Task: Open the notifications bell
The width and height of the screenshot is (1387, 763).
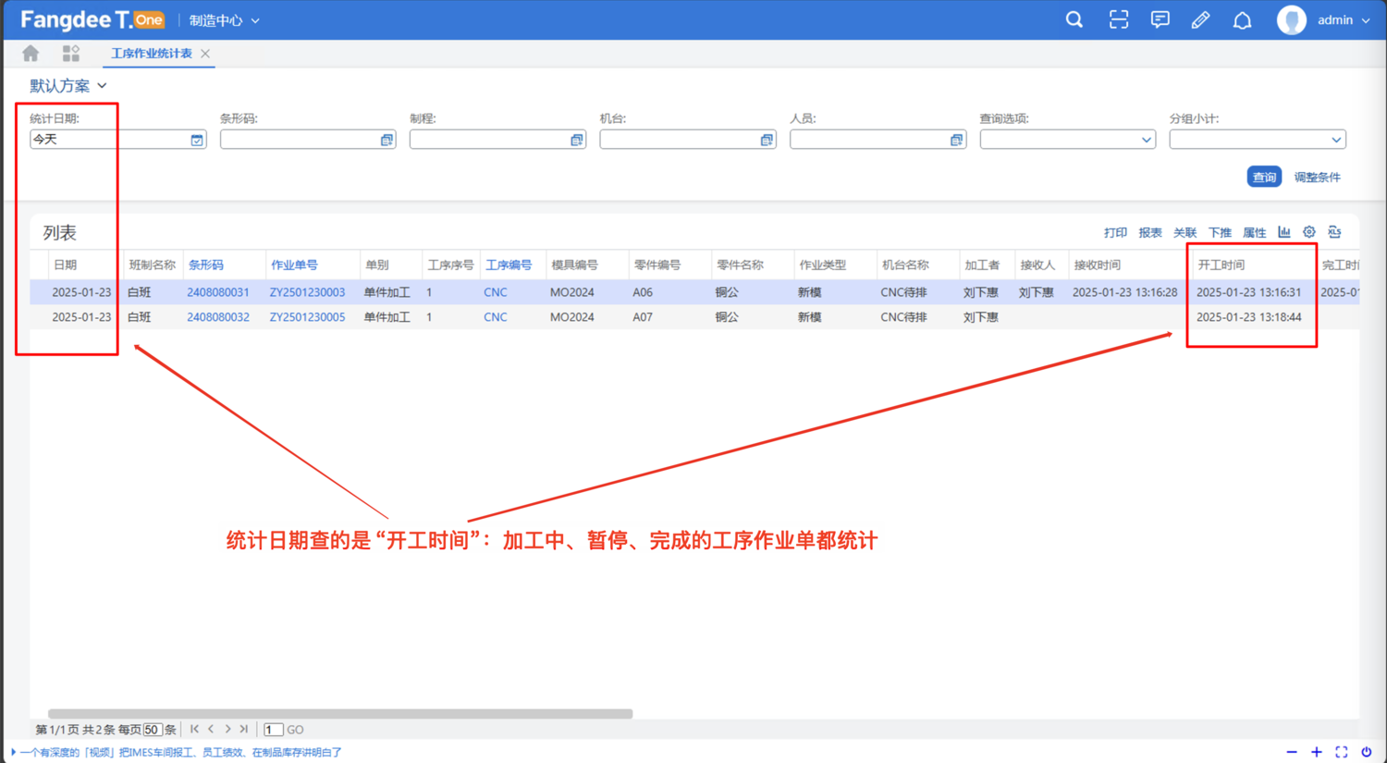Action: 1242,19
